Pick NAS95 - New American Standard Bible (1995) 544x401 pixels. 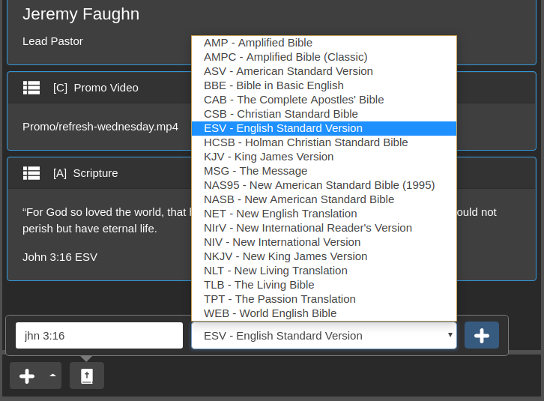324,185
